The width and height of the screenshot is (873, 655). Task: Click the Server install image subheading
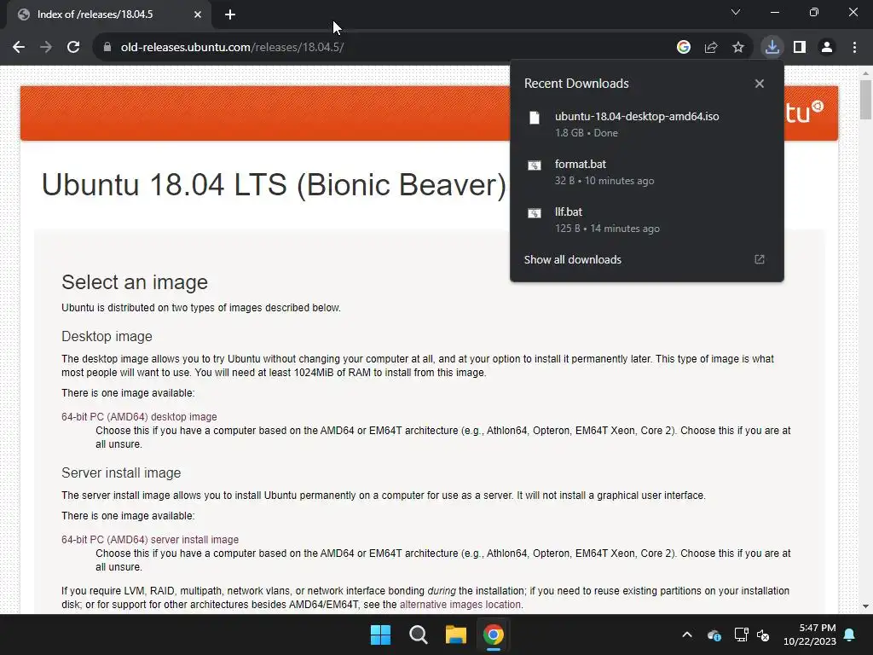coord(121,472)
